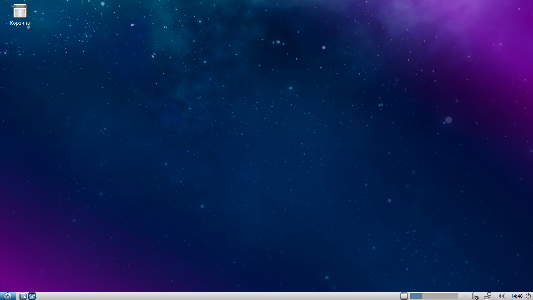Switch to the fourth workspace
Image resolution: width=533 pixels, height=300 pixels.
452,296
